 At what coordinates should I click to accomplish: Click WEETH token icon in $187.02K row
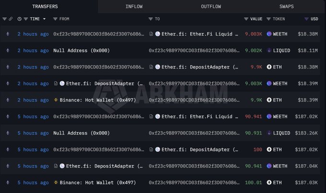(x=269, y=116)
